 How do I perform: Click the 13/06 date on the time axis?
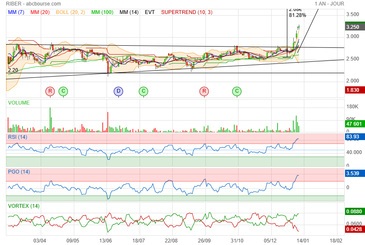[x=106, y=239]
